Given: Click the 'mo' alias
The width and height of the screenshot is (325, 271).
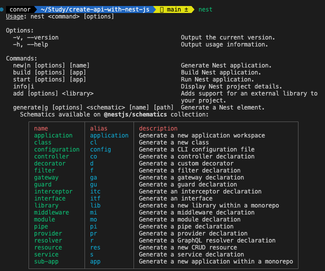Looking at the screenshot, I should (93, 219).
